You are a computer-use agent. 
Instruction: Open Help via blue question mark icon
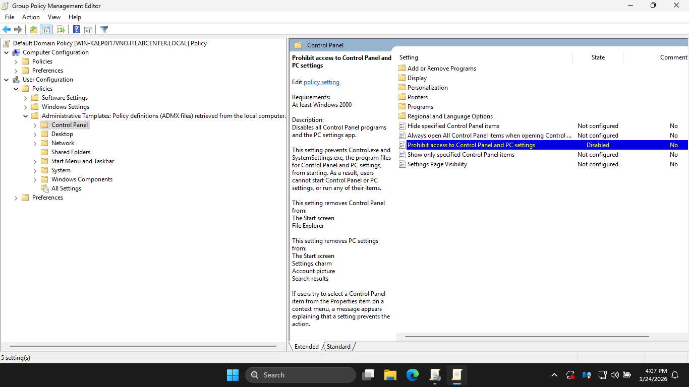coord(76,30)
